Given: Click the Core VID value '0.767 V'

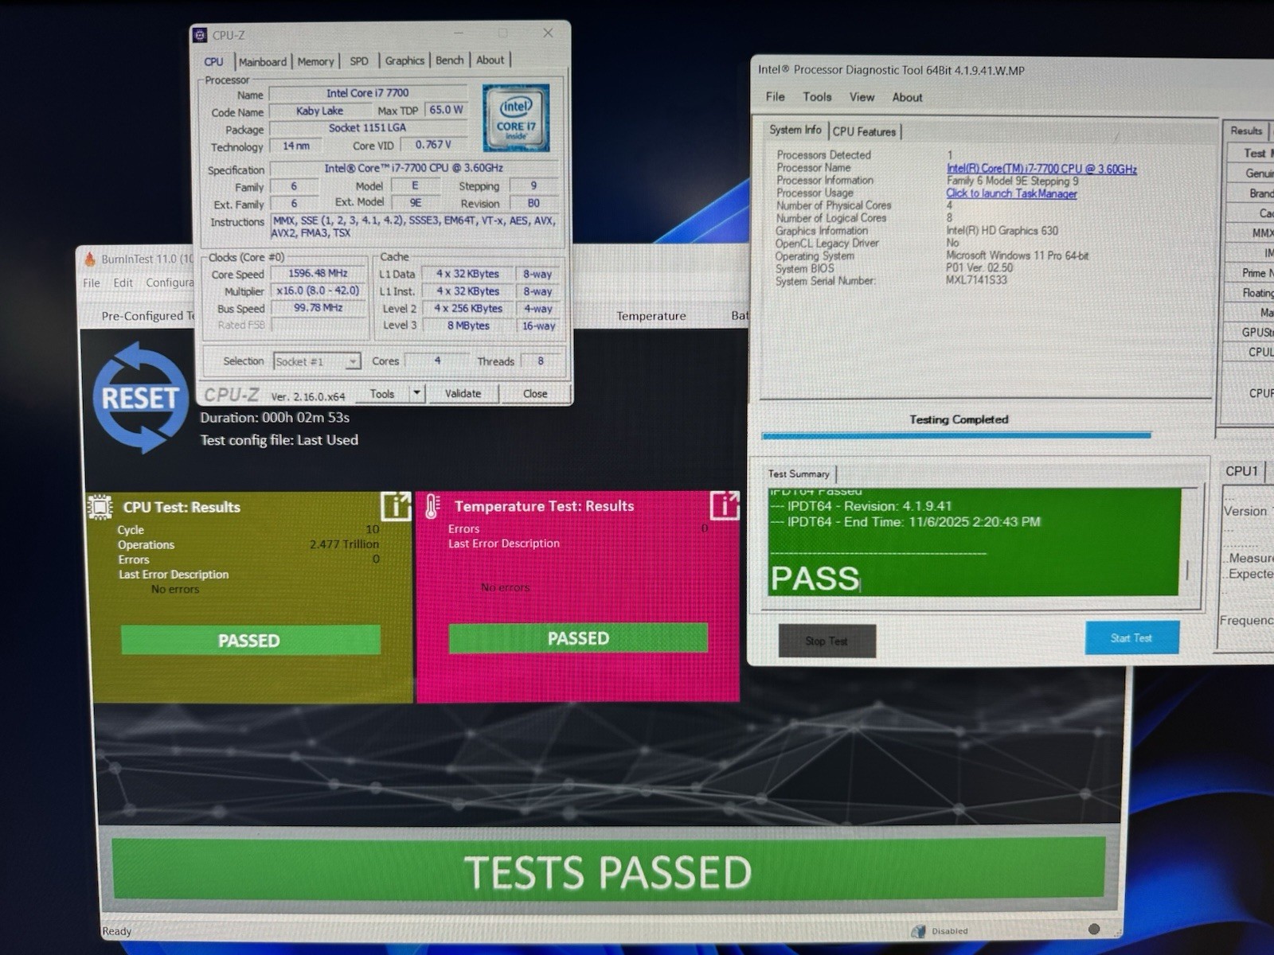Looking at the screenshot, I should pos(433,145).
